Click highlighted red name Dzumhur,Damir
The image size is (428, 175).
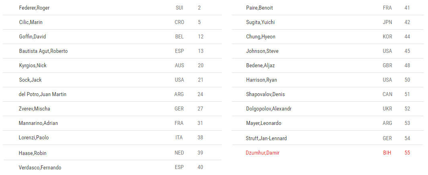click(x=262, y=153)
